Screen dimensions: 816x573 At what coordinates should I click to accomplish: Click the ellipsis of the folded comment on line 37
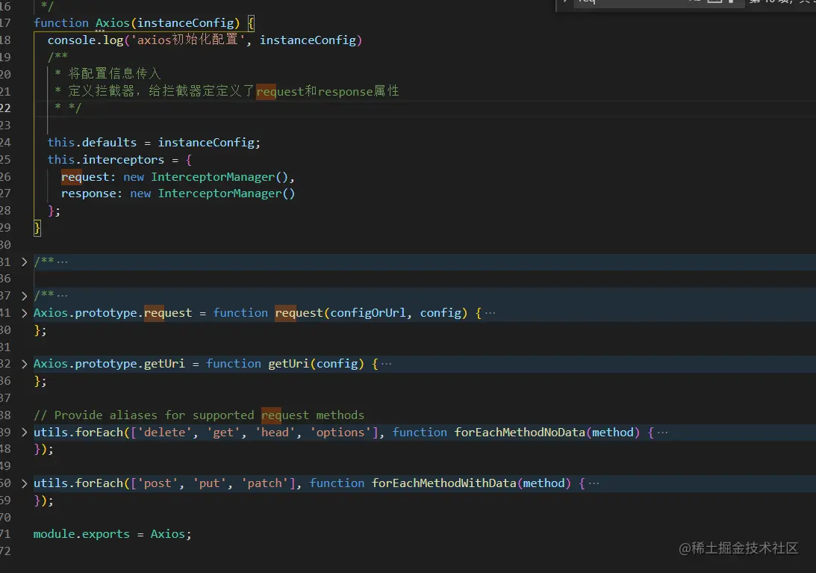point(62,296)
